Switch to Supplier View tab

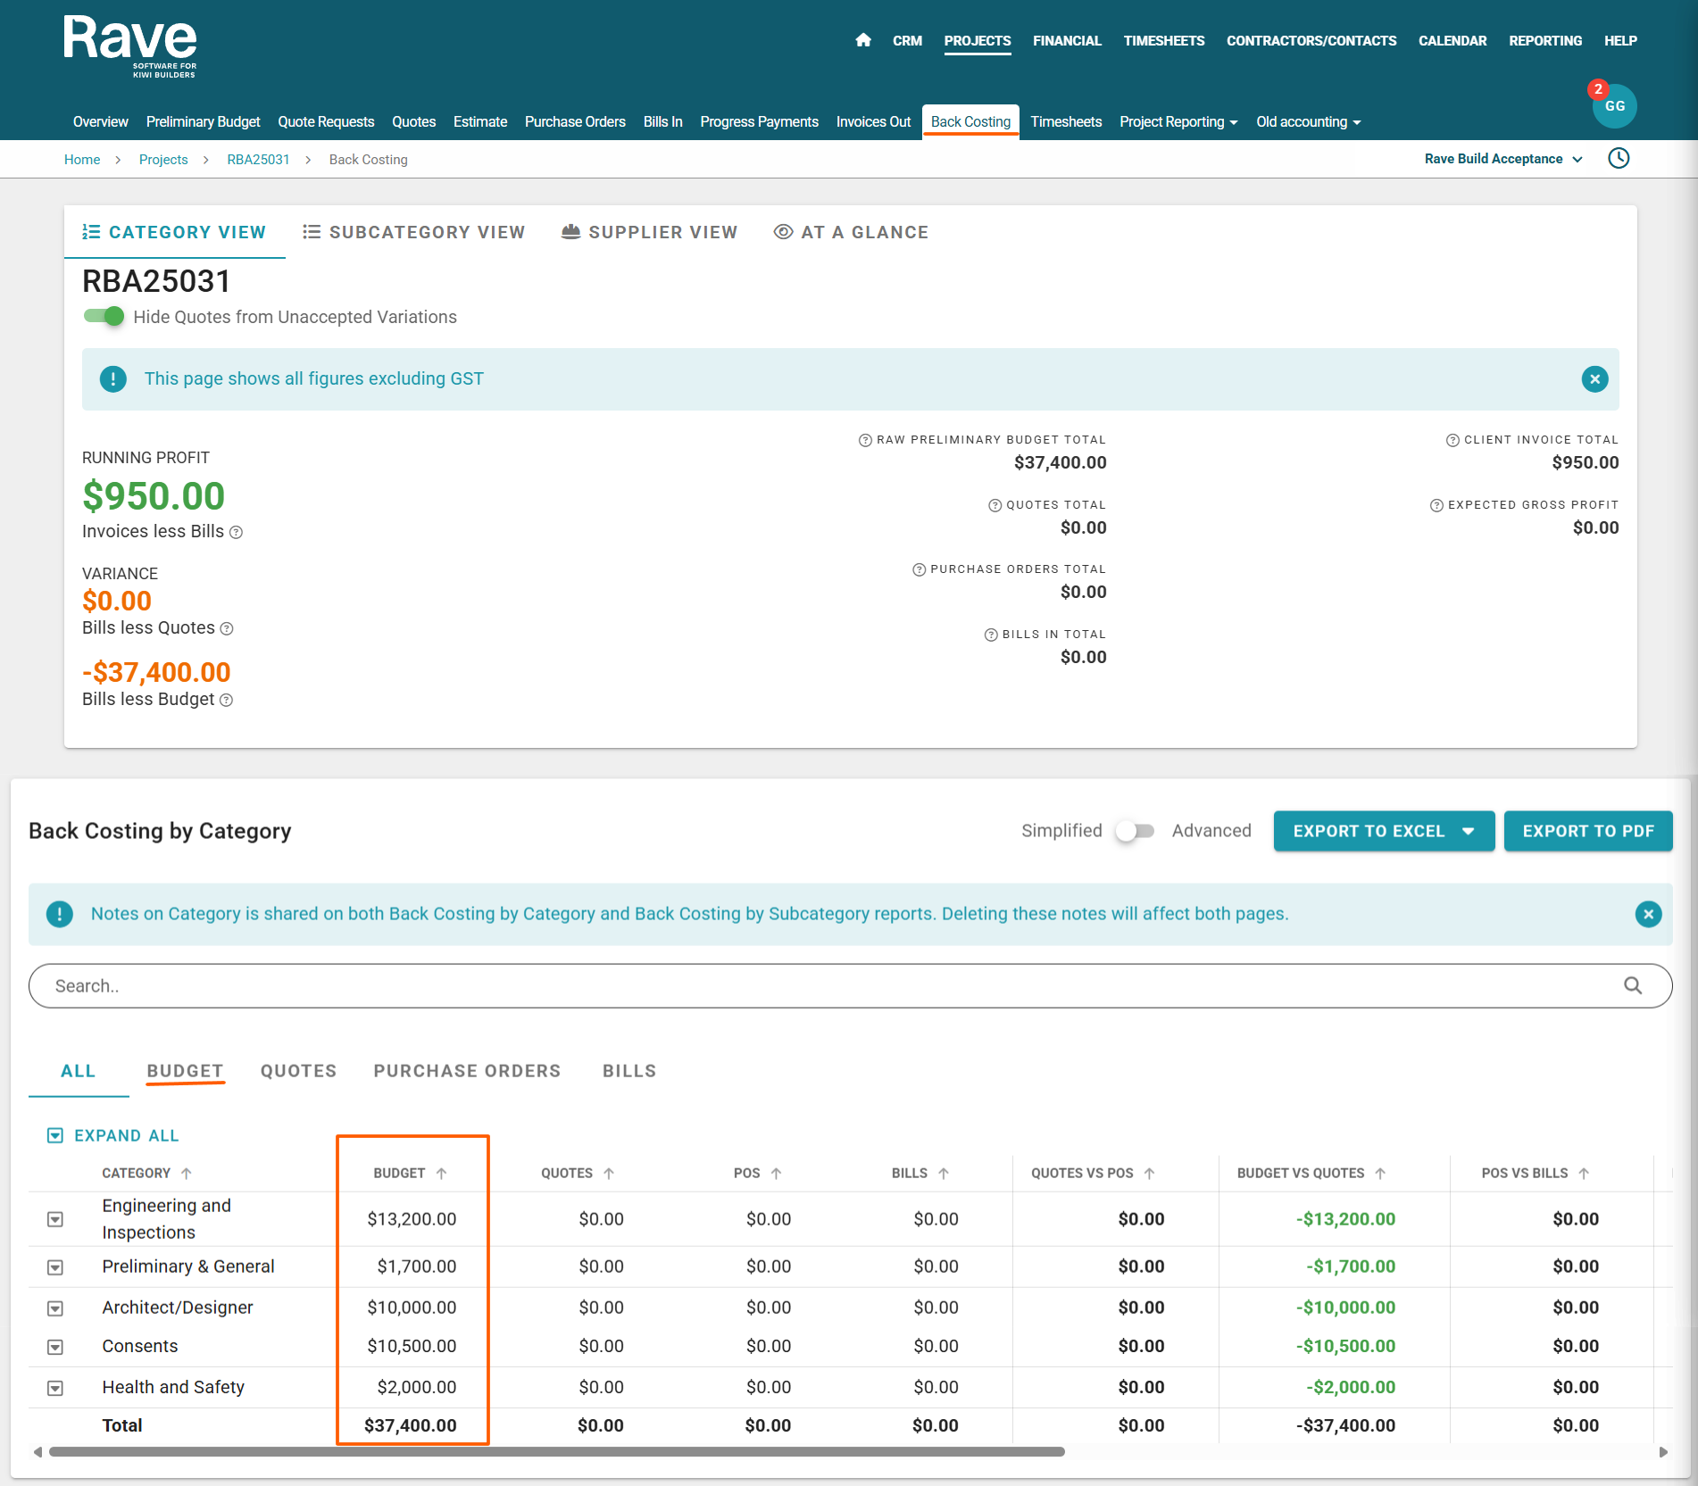pyautogui.click(x=650, y=232)
